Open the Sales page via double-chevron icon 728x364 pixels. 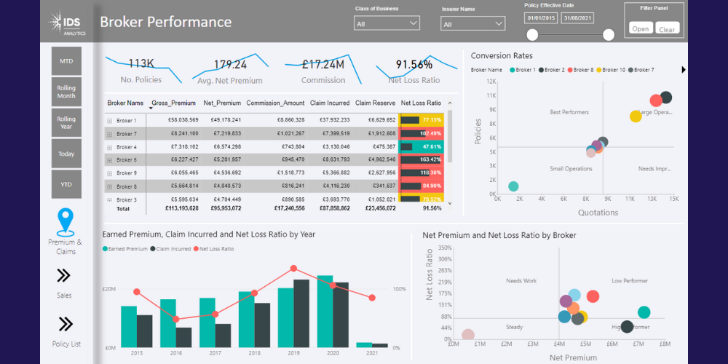tap(64, 275)
